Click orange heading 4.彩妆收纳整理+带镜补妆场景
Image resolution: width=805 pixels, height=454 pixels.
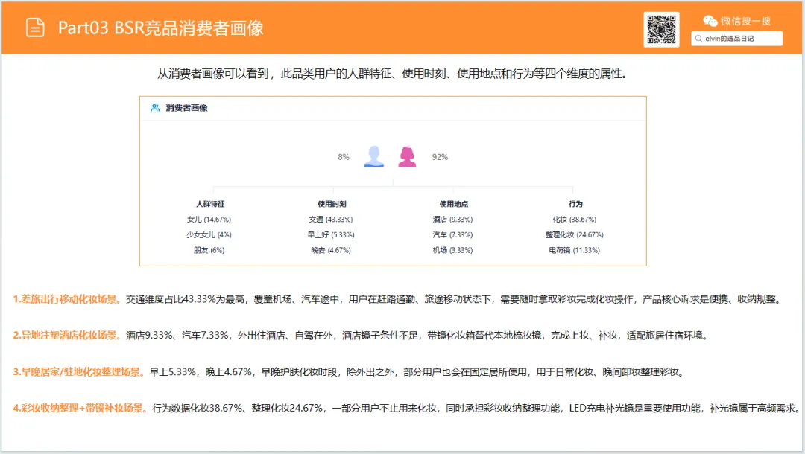pos(80,409)
